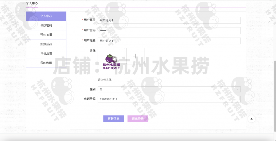This screenshot has height=141, width=276.
Task: Open the 性别 dropdown
Action: click(x=169, y=89)
